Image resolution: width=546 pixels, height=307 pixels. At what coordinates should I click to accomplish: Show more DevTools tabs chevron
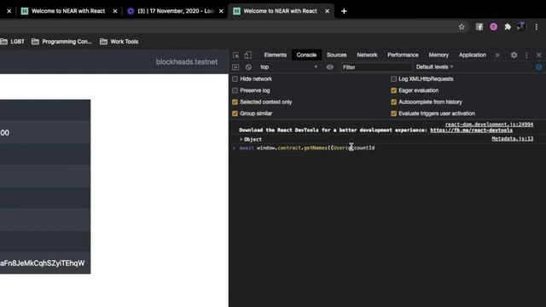tap(497, 55)
